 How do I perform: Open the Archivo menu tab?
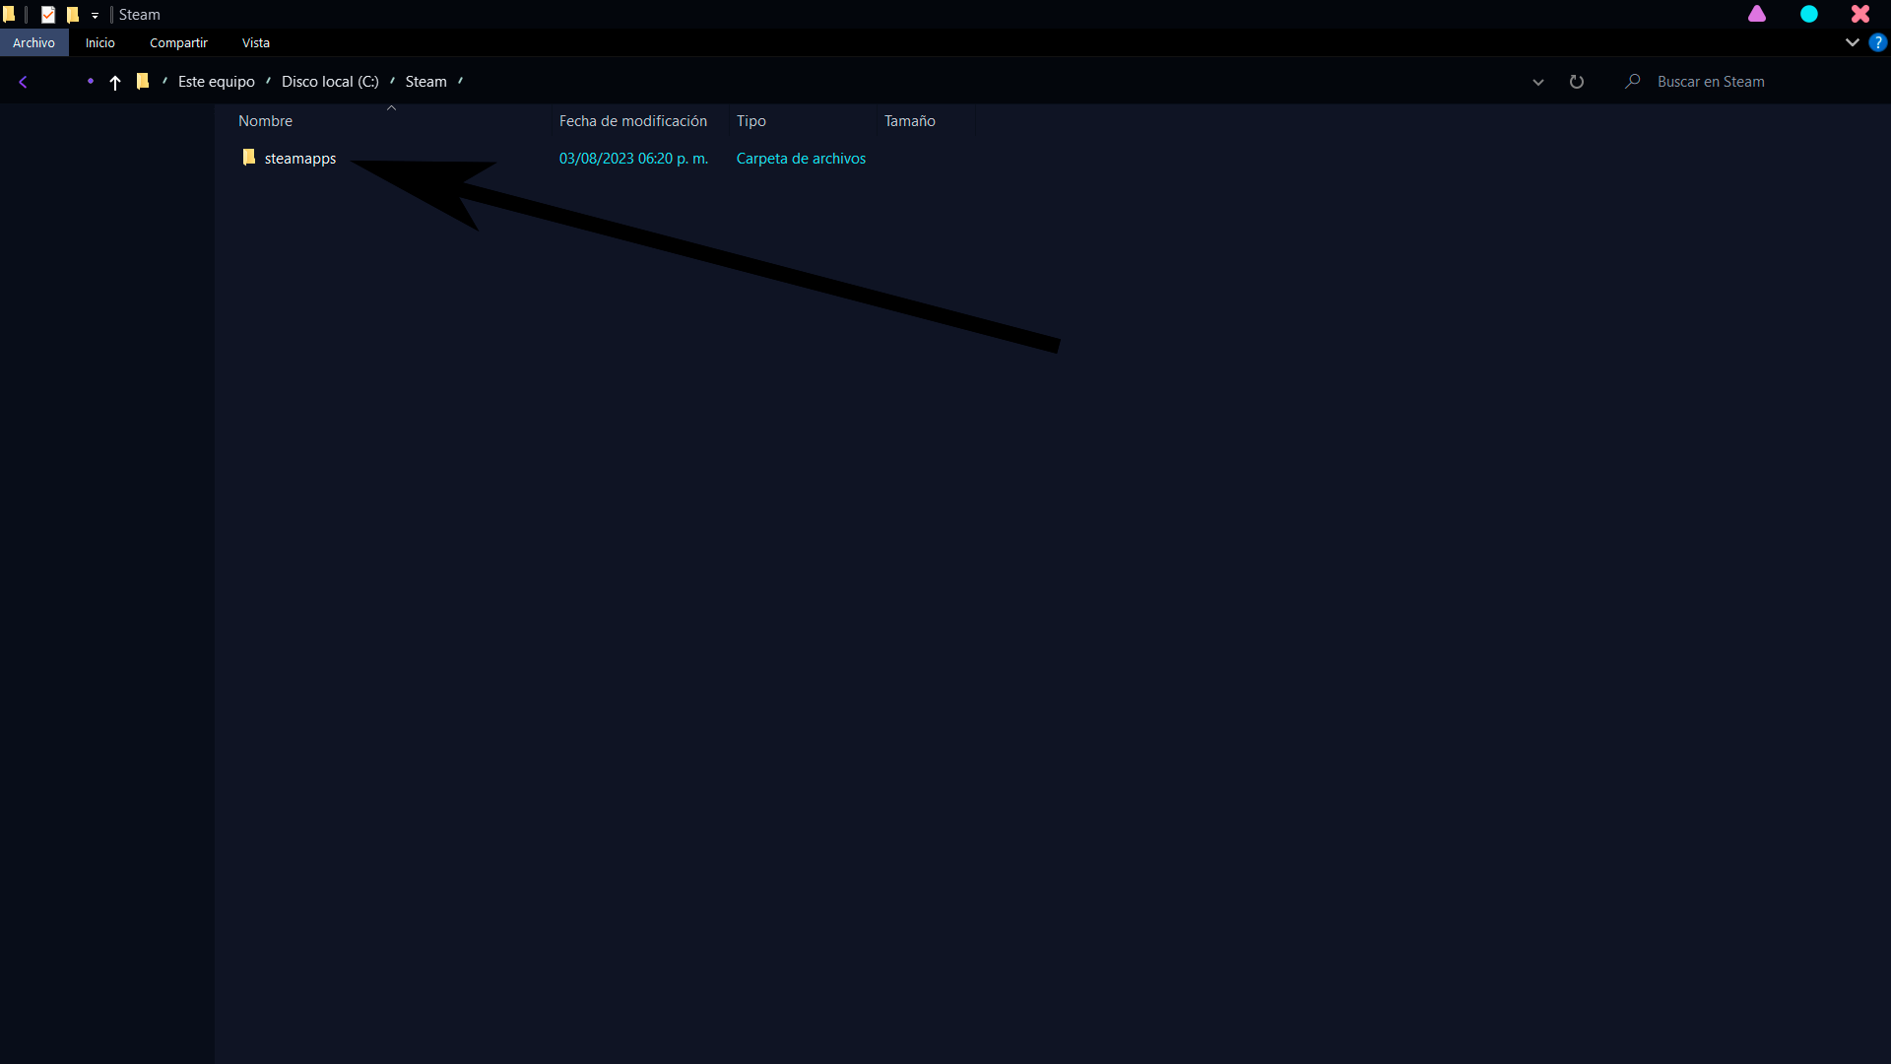pos(33,42)
